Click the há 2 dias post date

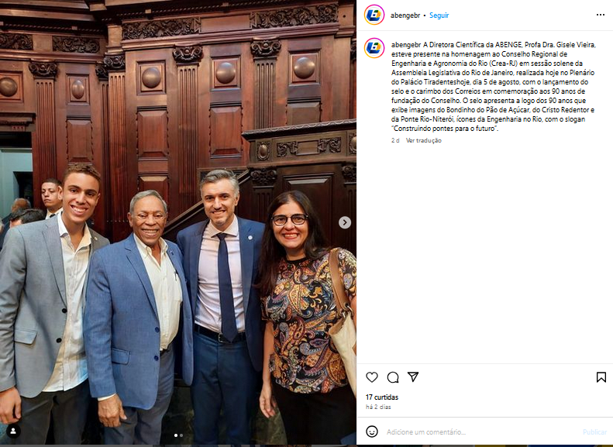click(378, 407)
